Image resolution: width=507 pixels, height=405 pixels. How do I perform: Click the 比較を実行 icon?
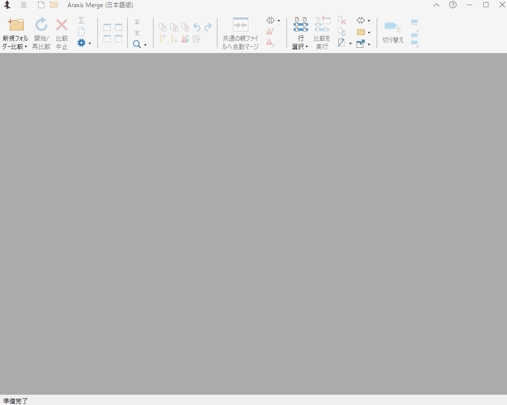[322, 25]
